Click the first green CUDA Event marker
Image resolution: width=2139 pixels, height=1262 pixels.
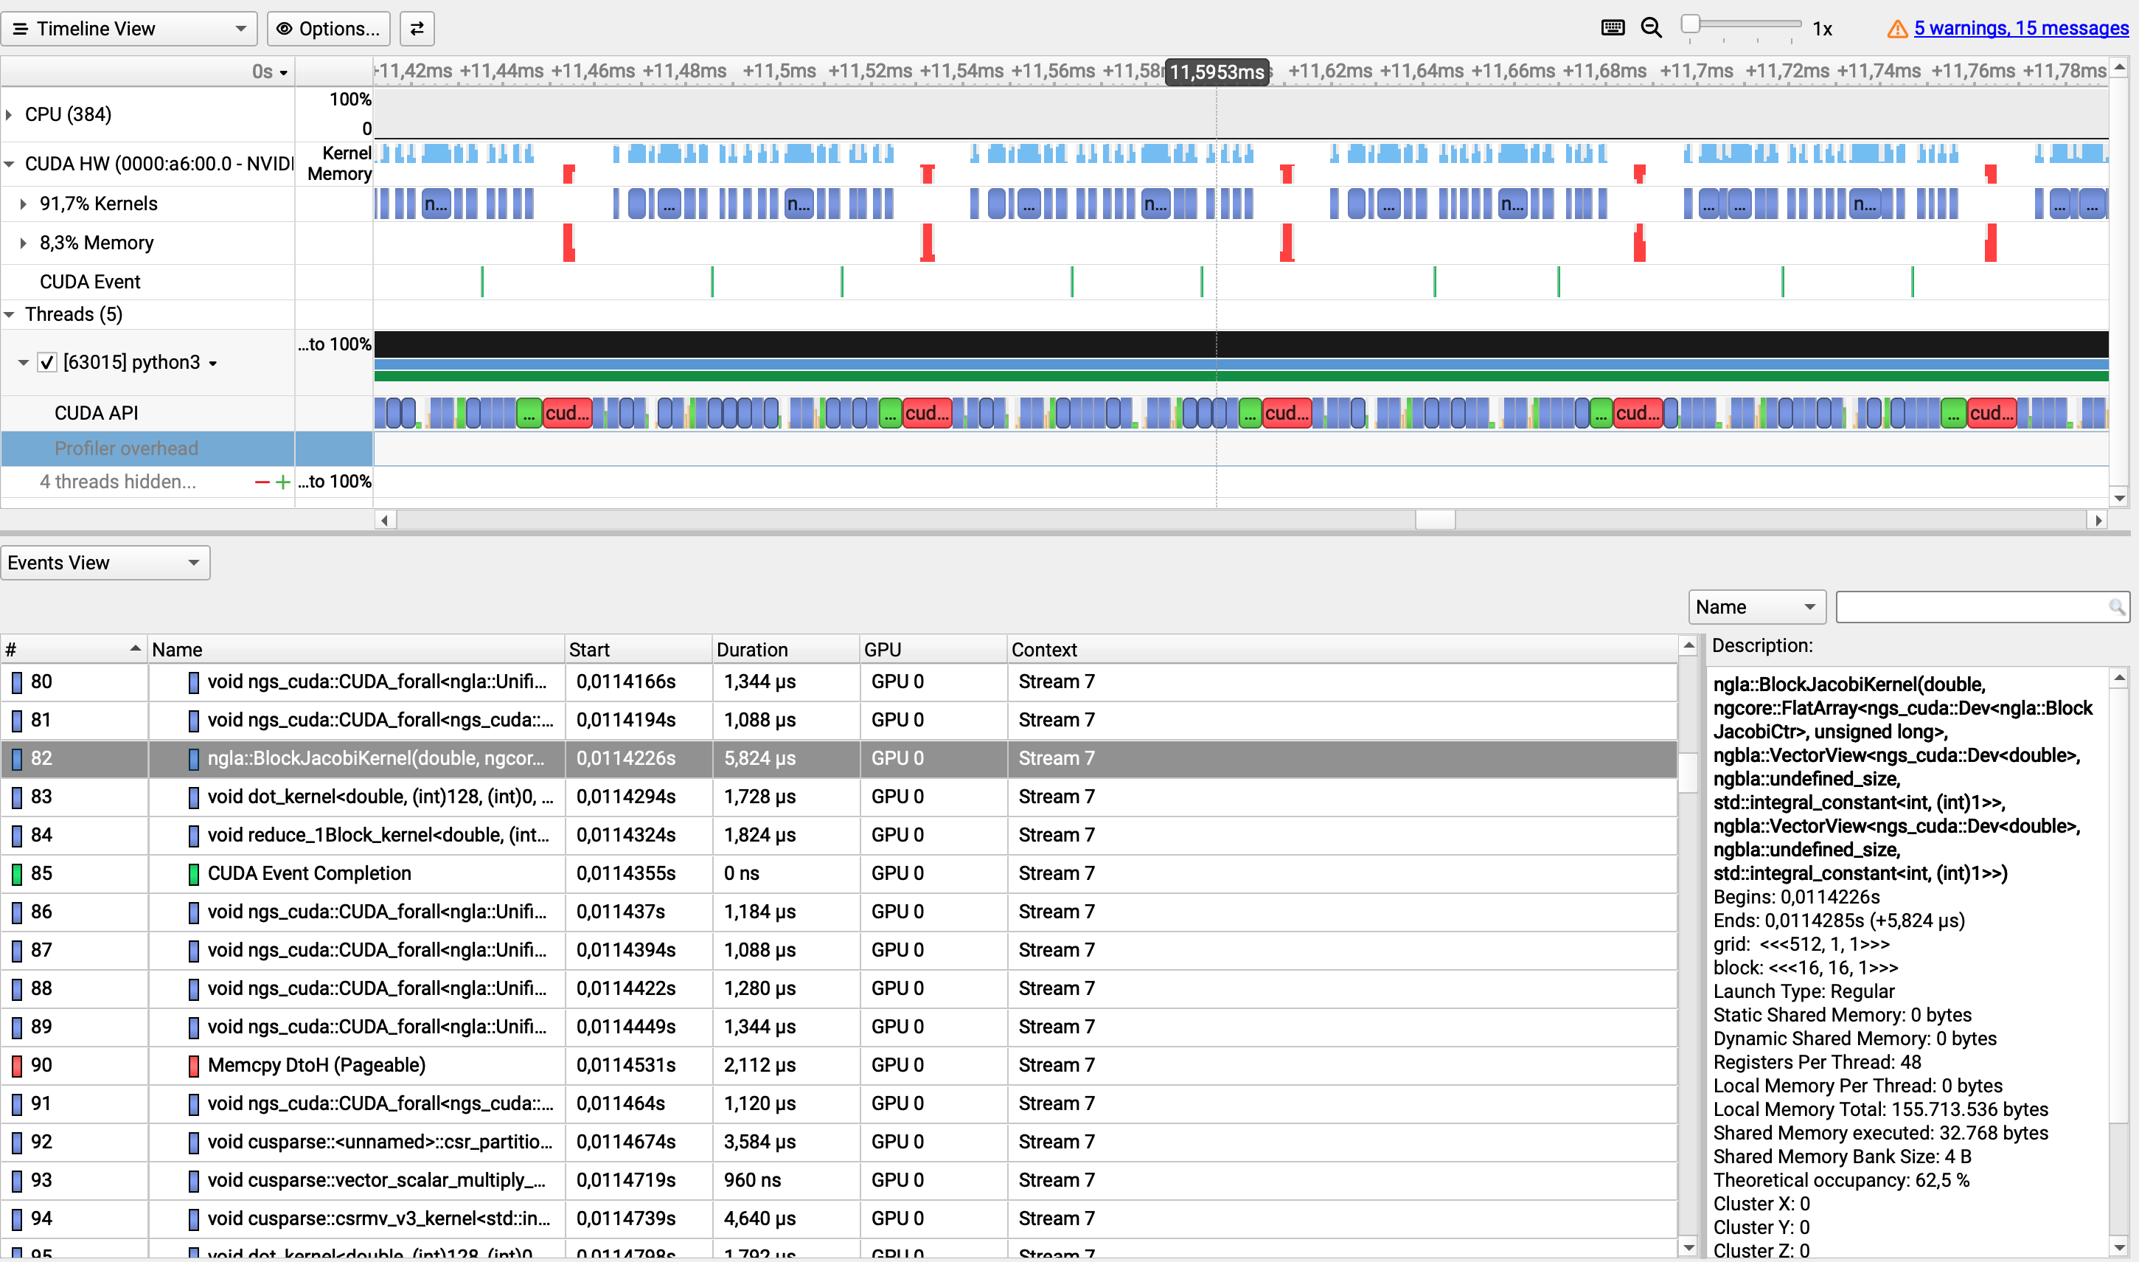pyautogui.click(x=482, y=282)
